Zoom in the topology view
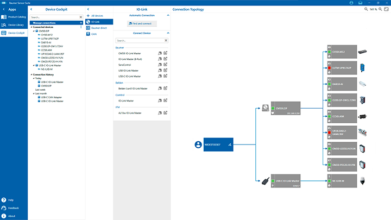391x220 pixels. click(380, 9)
